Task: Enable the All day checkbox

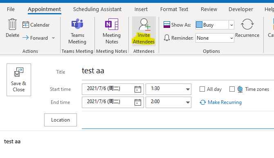Action: point(202,89)
